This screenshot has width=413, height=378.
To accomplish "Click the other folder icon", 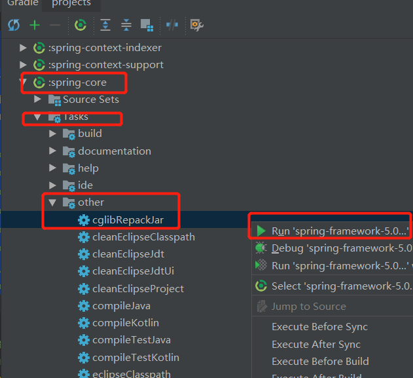I will tap(69, 203).
